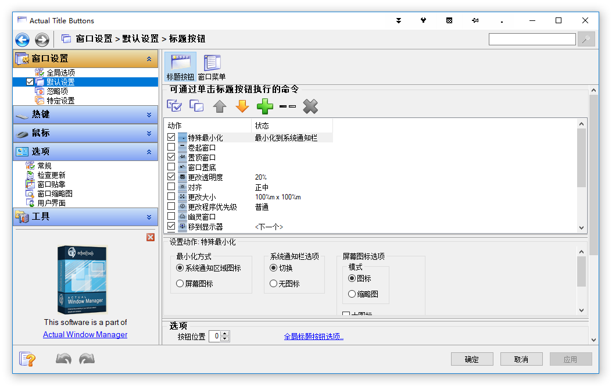The image size is (612, 386).
Task: Select 屏幕图标 radio option
Action: (194, 284)
